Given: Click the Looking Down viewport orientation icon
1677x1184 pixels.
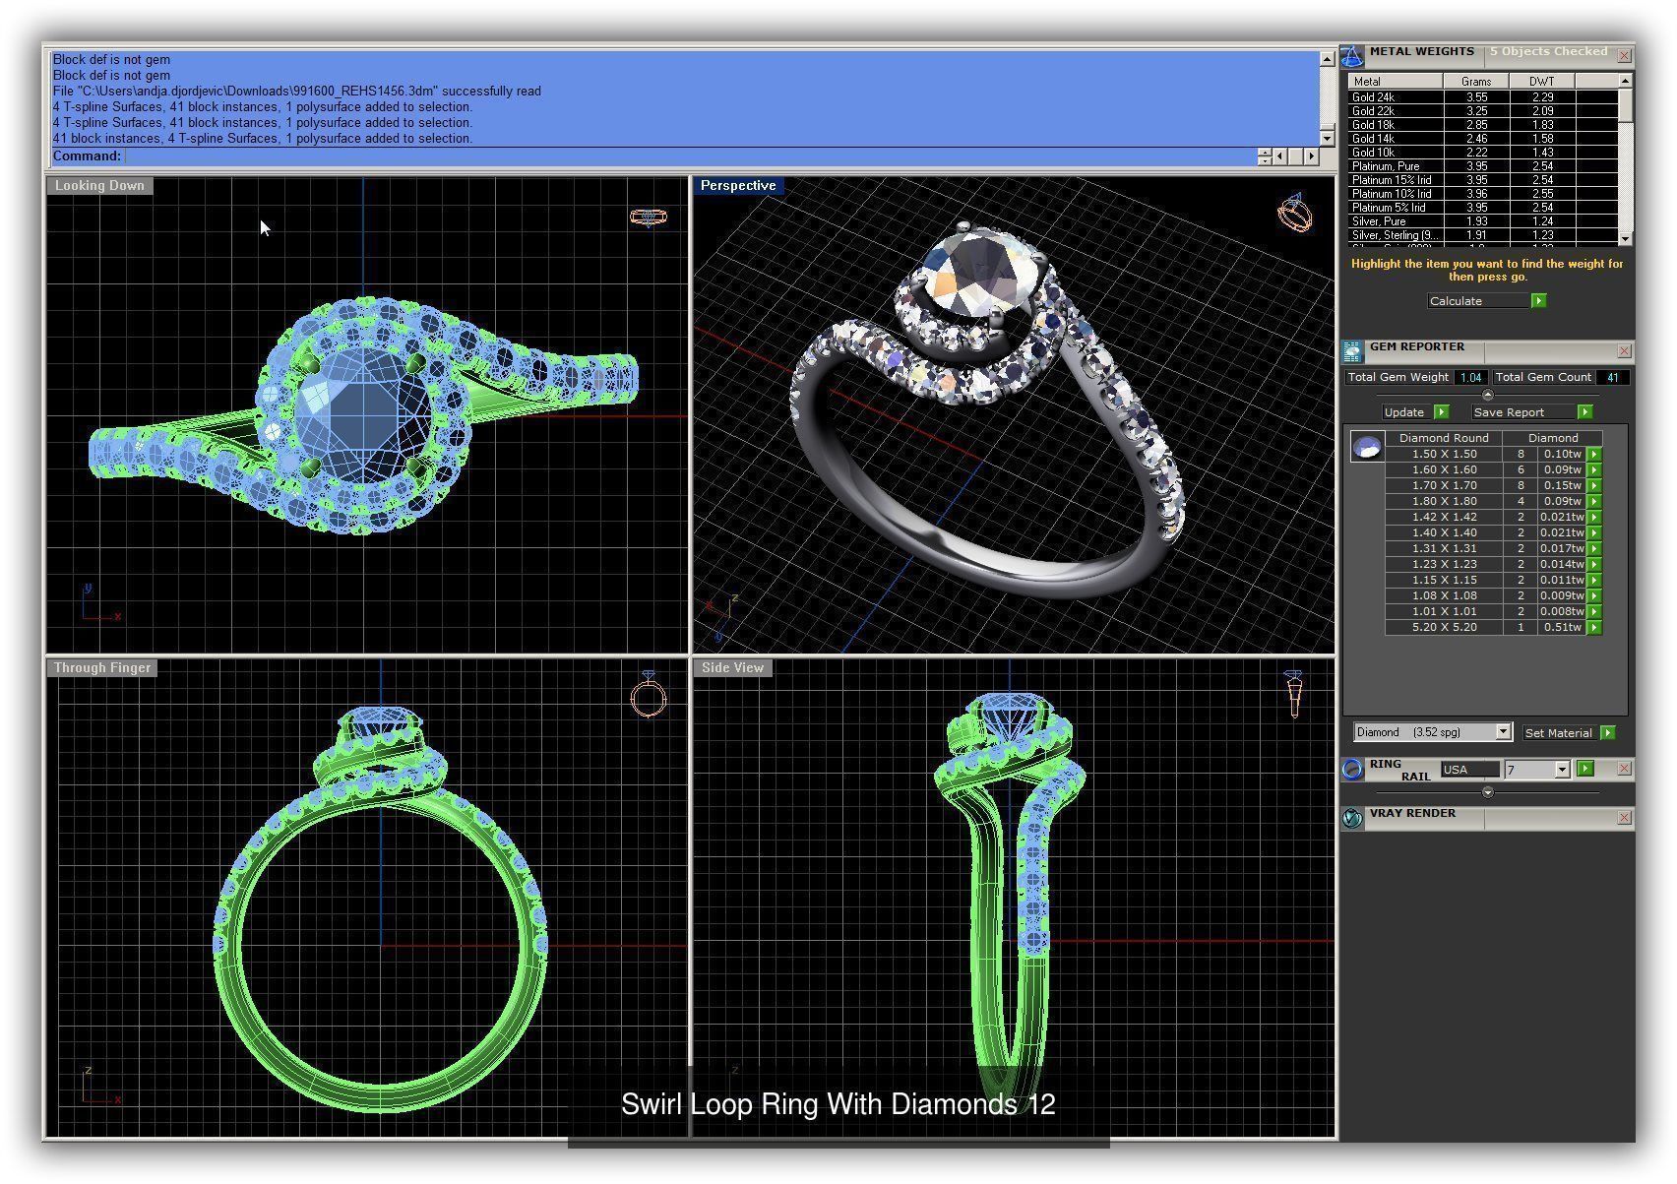Looking at the screenshot, I should 649,217.
